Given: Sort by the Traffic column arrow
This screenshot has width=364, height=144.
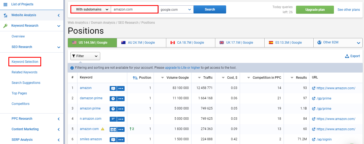Looking at the screenshot, I should coord(199,78).
